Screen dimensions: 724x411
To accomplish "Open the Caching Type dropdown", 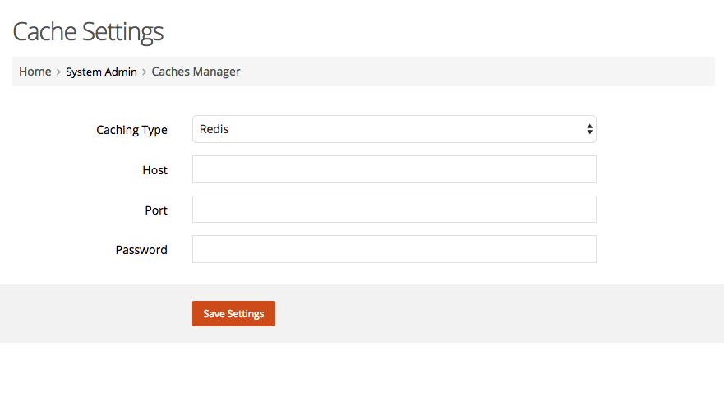I will (394, 129).
